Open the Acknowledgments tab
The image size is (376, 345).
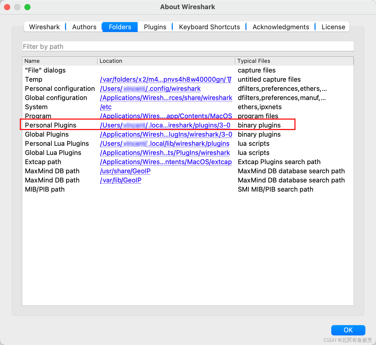(281, 27)
